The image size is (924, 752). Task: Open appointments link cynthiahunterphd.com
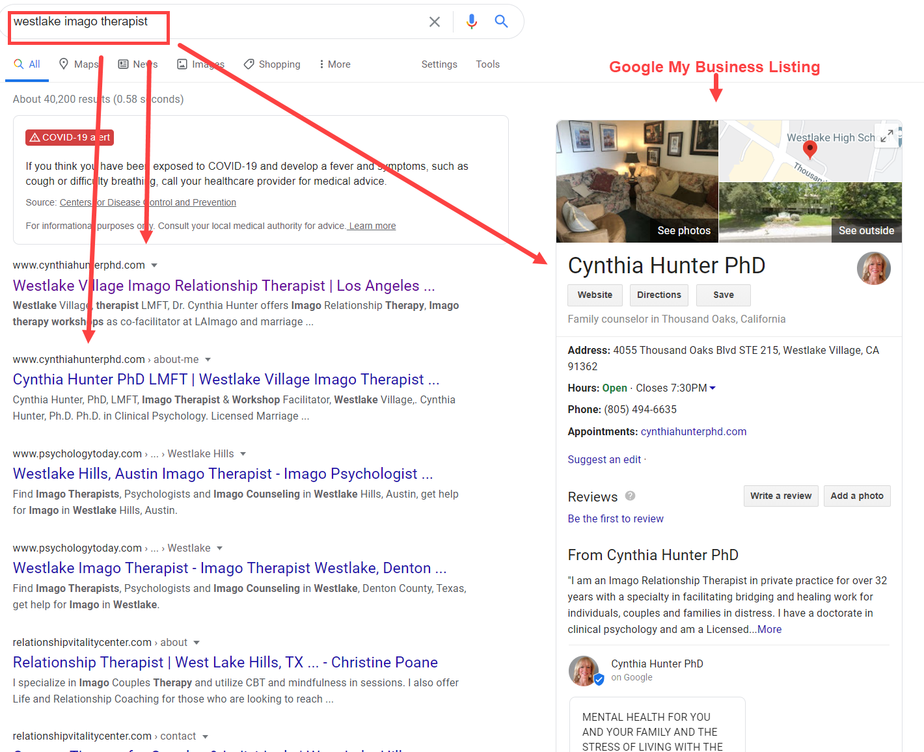click(694, 432)
